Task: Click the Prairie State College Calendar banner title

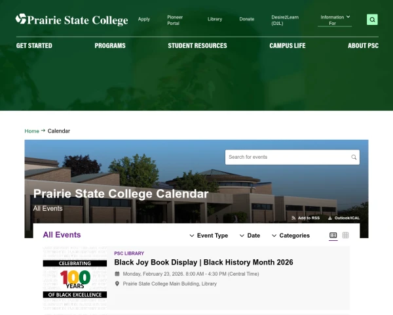Action: coord(121,194)
